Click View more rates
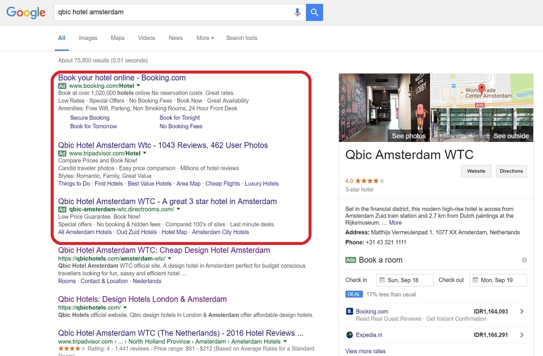The image size is (543, 356). (x=366, y=351)
